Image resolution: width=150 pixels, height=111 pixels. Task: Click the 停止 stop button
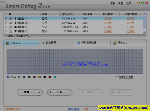tap(121, 92)
